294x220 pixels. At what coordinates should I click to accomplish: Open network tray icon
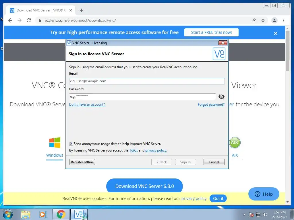258,215
